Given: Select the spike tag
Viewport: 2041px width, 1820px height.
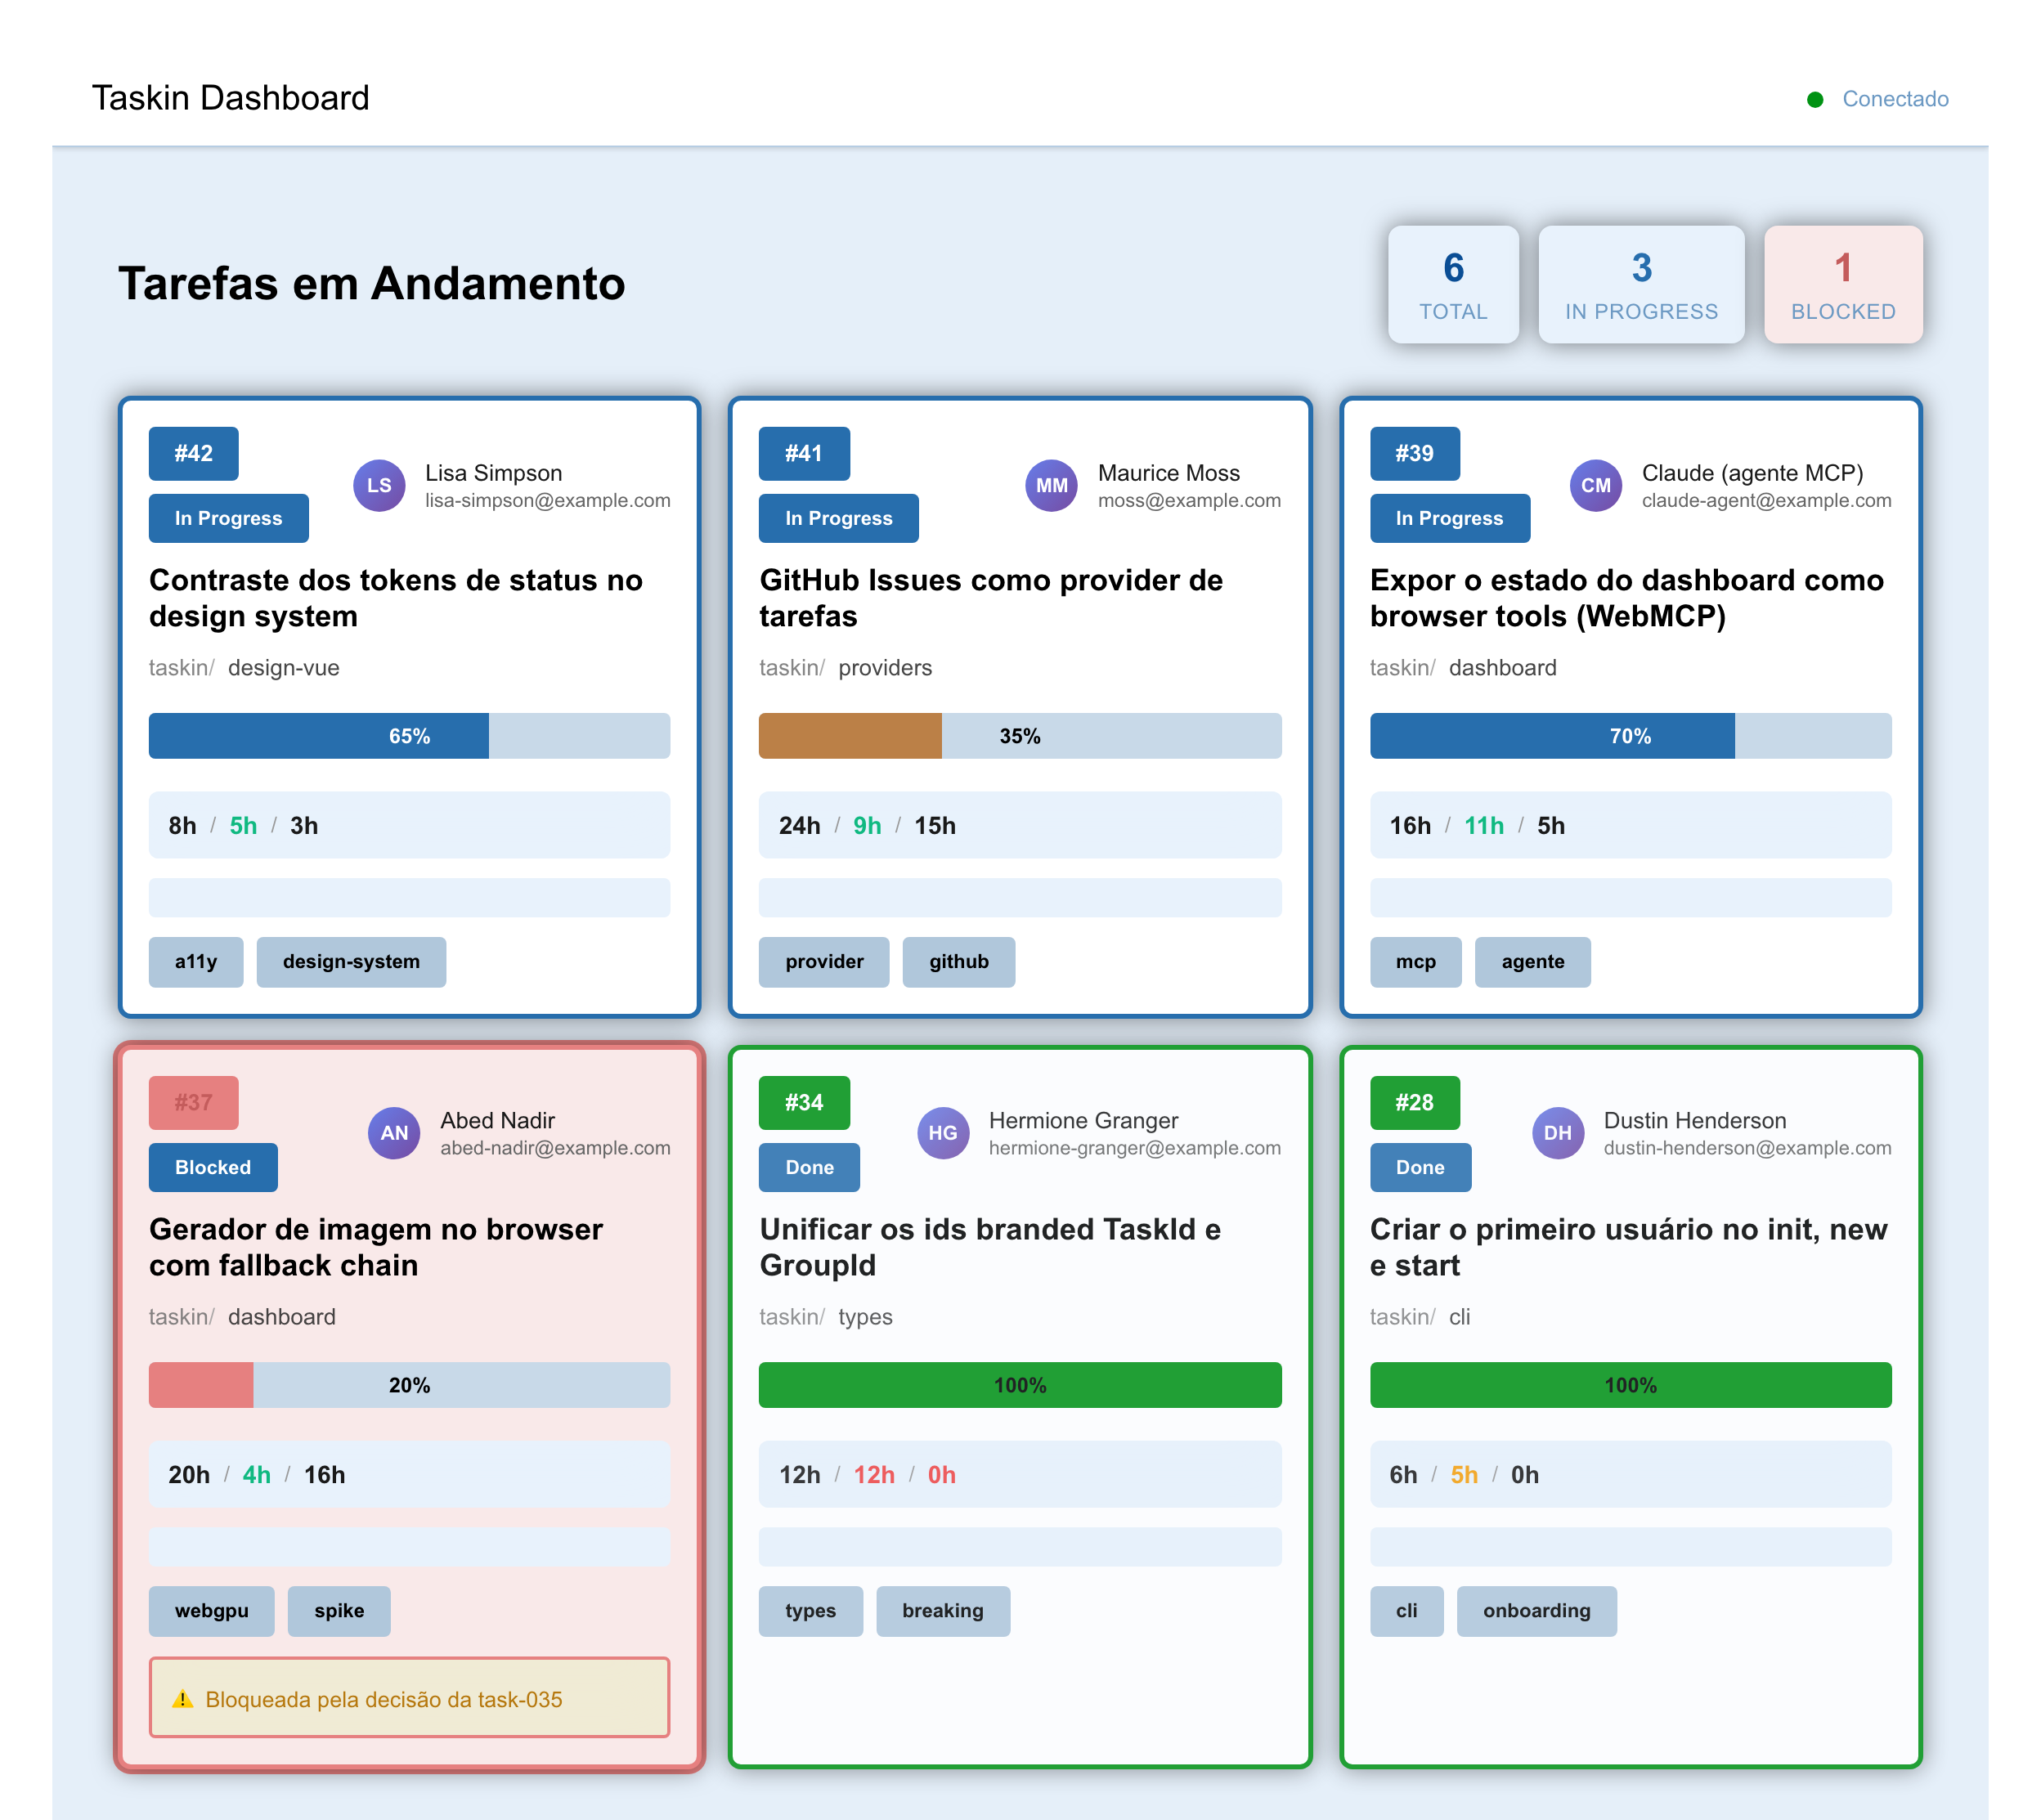Looking at the screenshot, I should coord(339,1611).
